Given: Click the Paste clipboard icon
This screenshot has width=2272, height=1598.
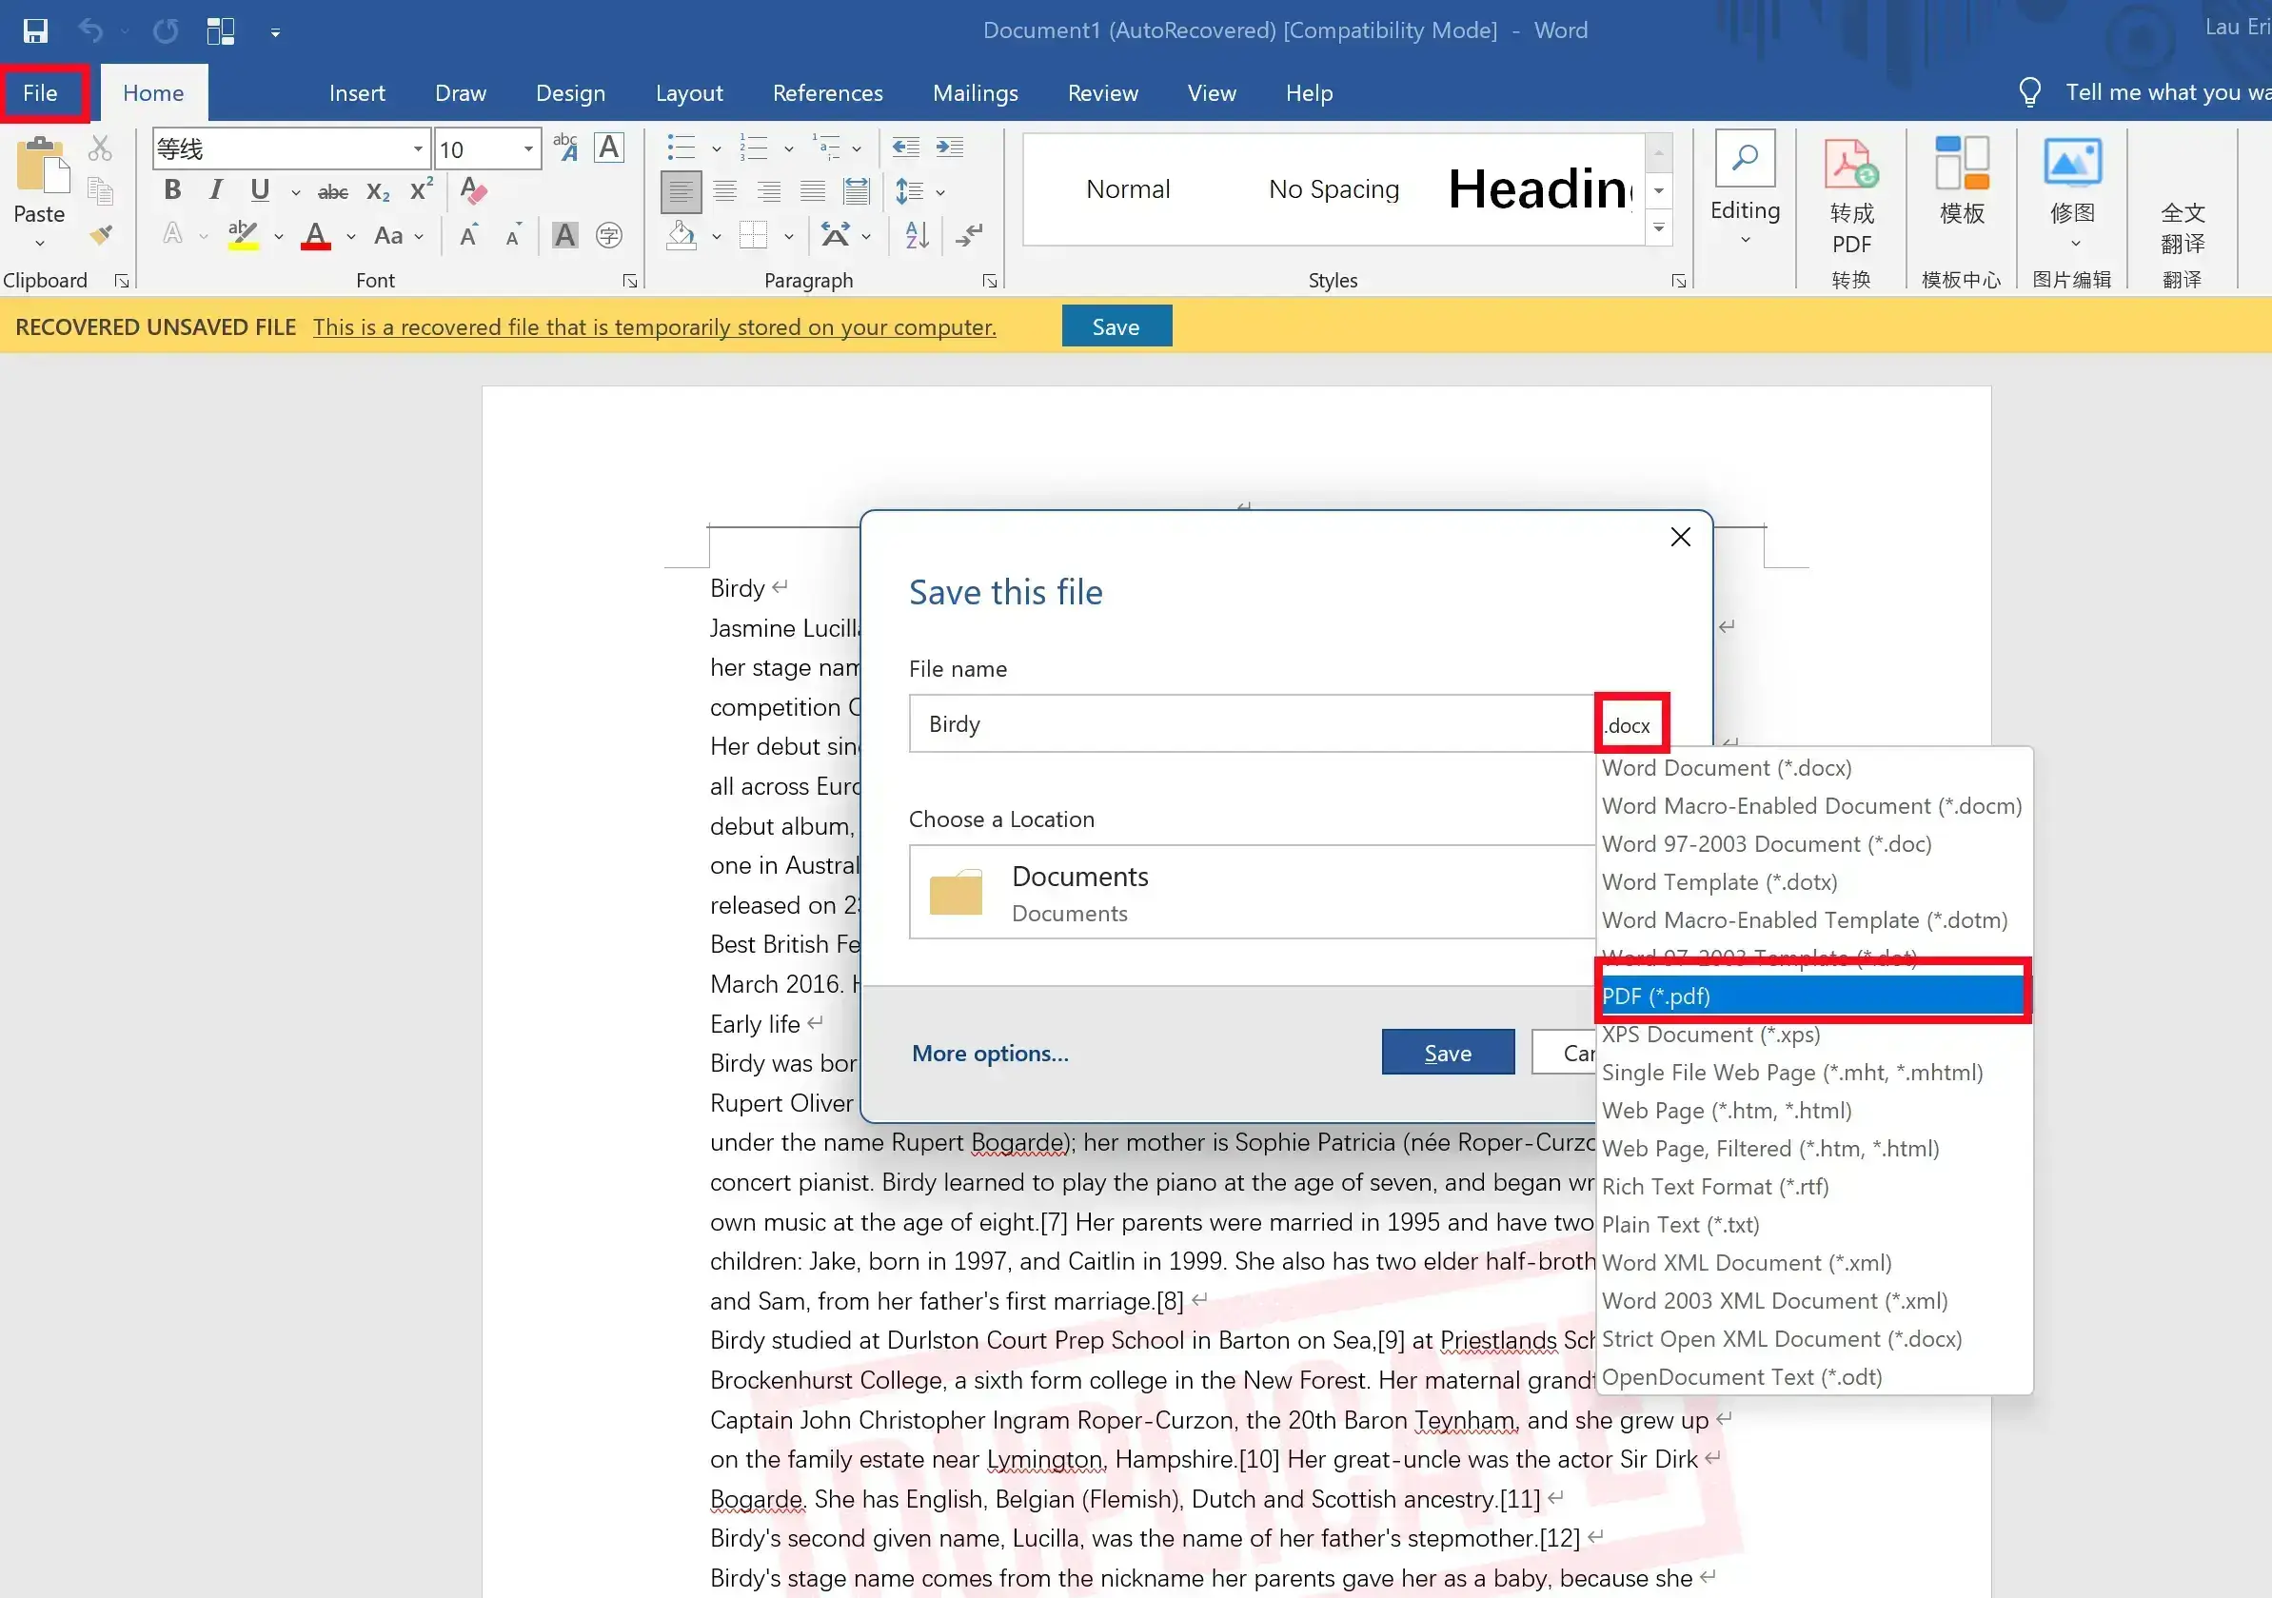Looking at the screenshot, I should click(x=42, y=165).
